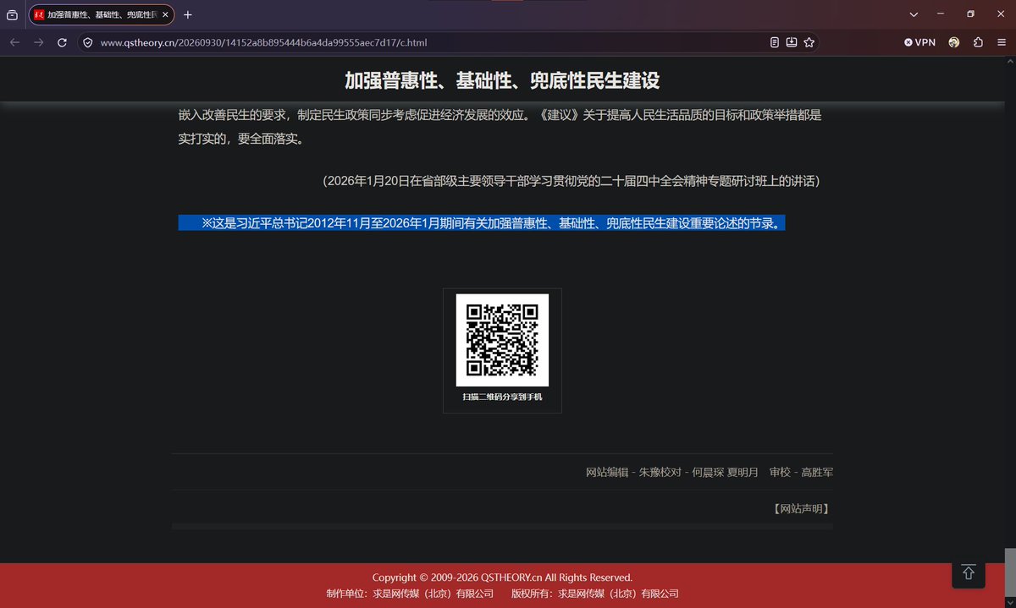This screenshot has width=1016, height=608.
Task: Click the 版权所有：求是网传媒 footer text
Action: pyautogui.click(x=595, y=594)
